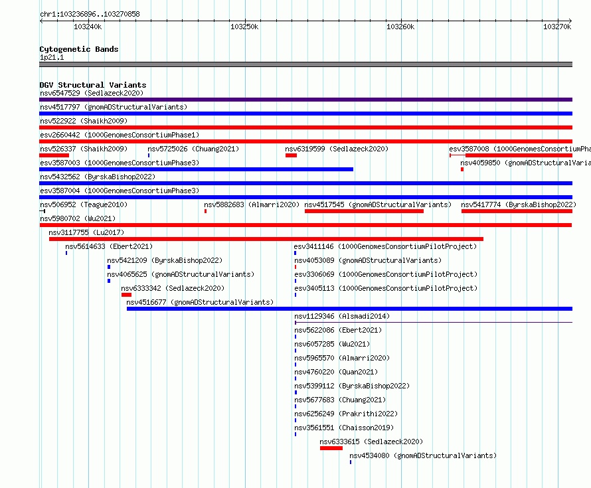This screenshot has width=591, height=488.
Task: Open nsv5417774 (ByrskaBishop2022) label
Action: pyautogui.click(x=519, y=204)
